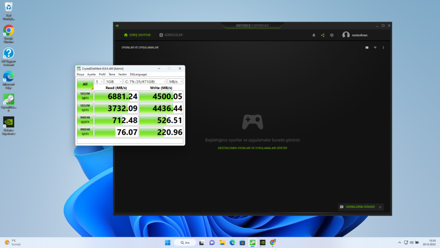Open GeForce Experience settings gear
The image size is (440, 248).
(331, 35)
